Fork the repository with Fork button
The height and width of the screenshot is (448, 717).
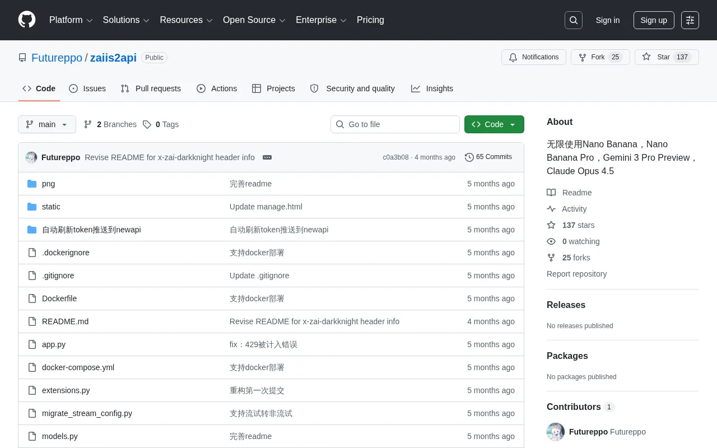(600, 57)
